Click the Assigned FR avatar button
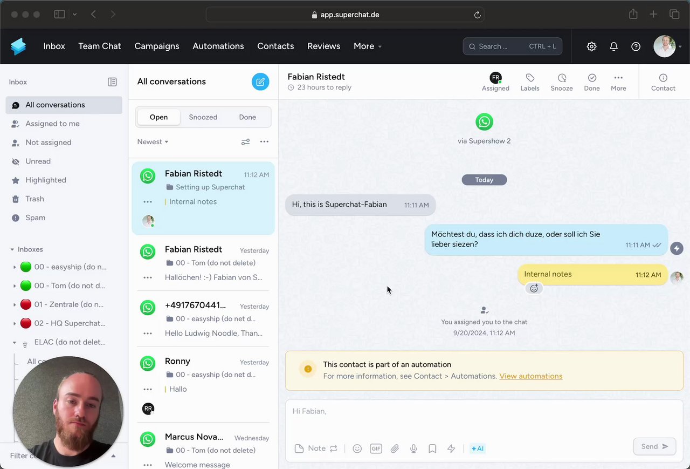This screenshot has width=690, height=469. click(x=495, y=82)
